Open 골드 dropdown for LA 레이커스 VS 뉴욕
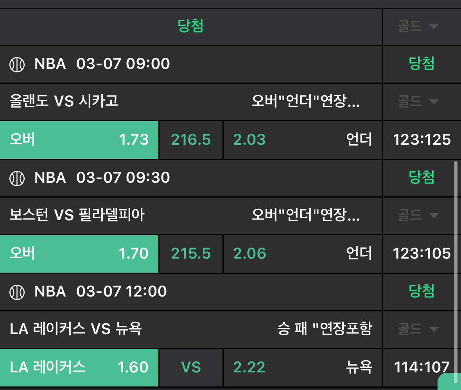The width and height of the screenshot is (461, 390). (418, 329)
